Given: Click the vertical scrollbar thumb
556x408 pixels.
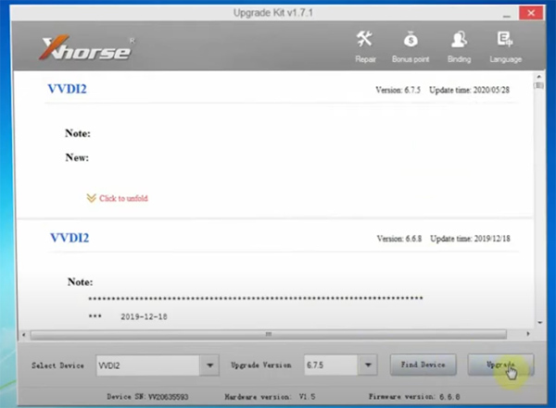Looking at the screenshot, I should tap(539, 85).
